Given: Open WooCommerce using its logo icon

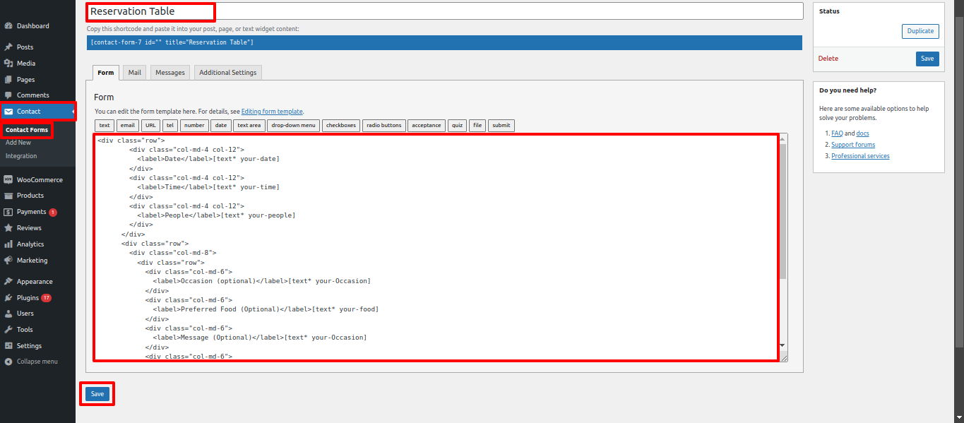Looking at the screenshot, I should 8,180.
